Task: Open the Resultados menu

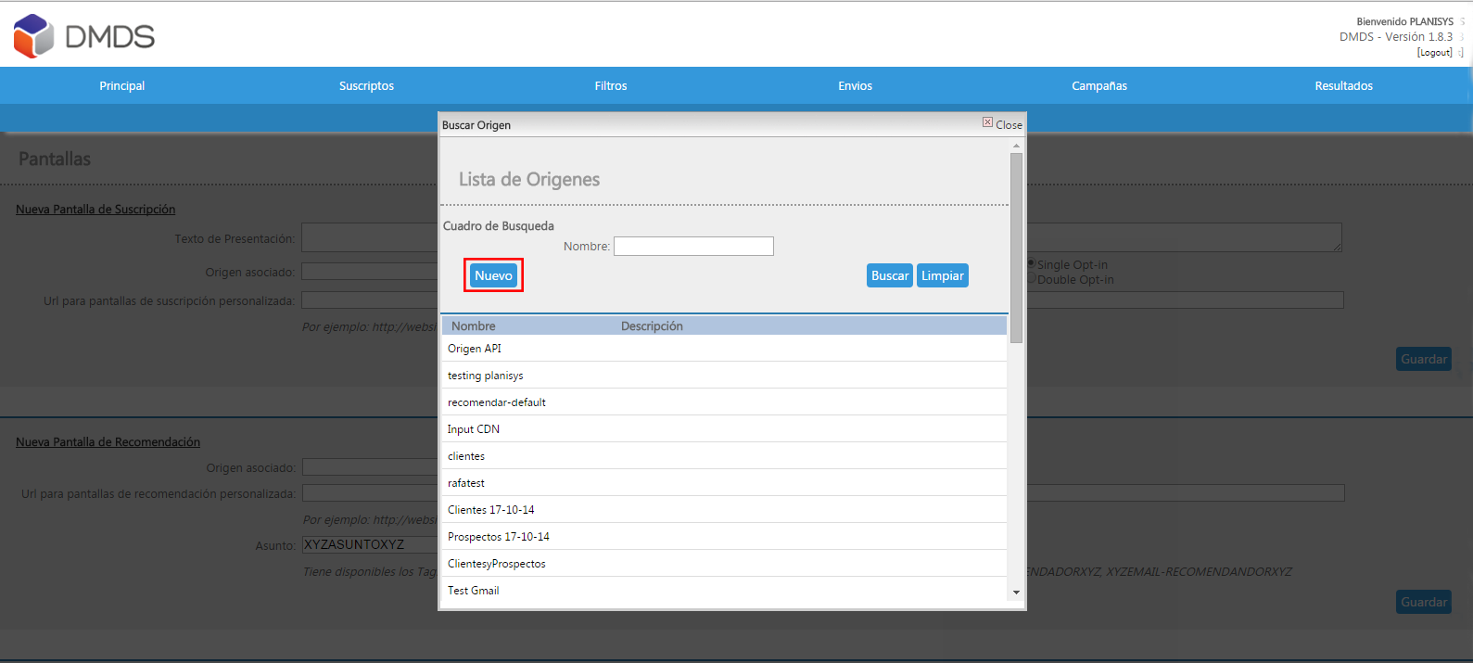Action: click(1343, 85)
